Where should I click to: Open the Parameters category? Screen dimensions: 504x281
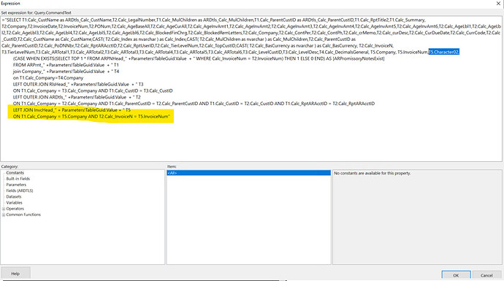tap(16, 185)
